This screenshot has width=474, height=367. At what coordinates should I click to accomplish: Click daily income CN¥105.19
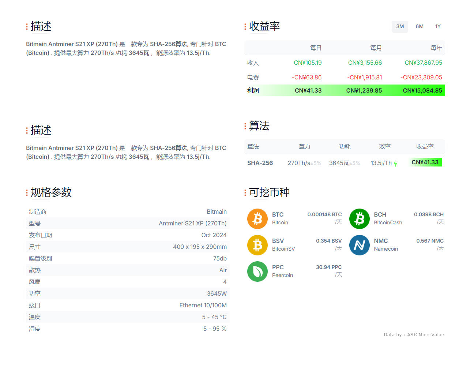(x=308, y=63)
